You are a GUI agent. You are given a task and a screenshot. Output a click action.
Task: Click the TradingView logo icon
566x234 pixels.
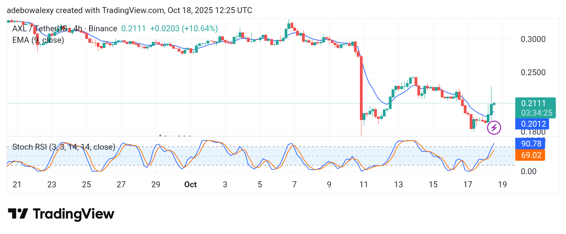[18, 214]
